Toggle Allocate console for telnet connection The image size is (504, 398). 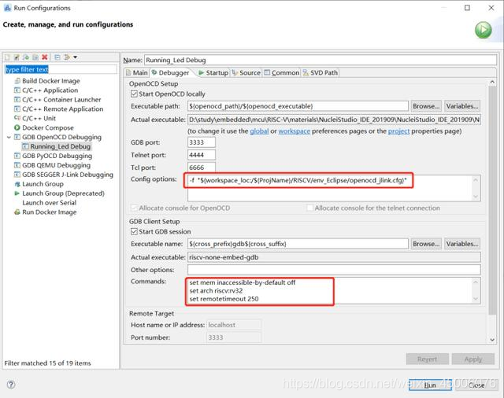(x=309, y=208)
